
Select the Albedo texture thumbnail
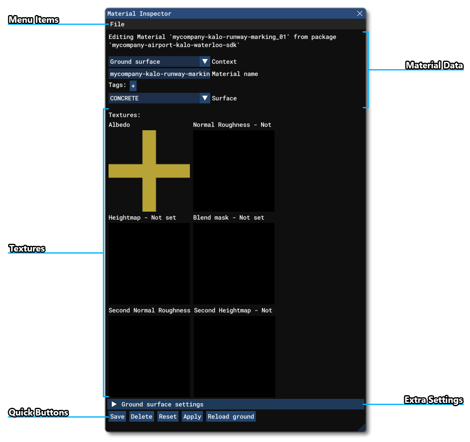tap(149, 171)
